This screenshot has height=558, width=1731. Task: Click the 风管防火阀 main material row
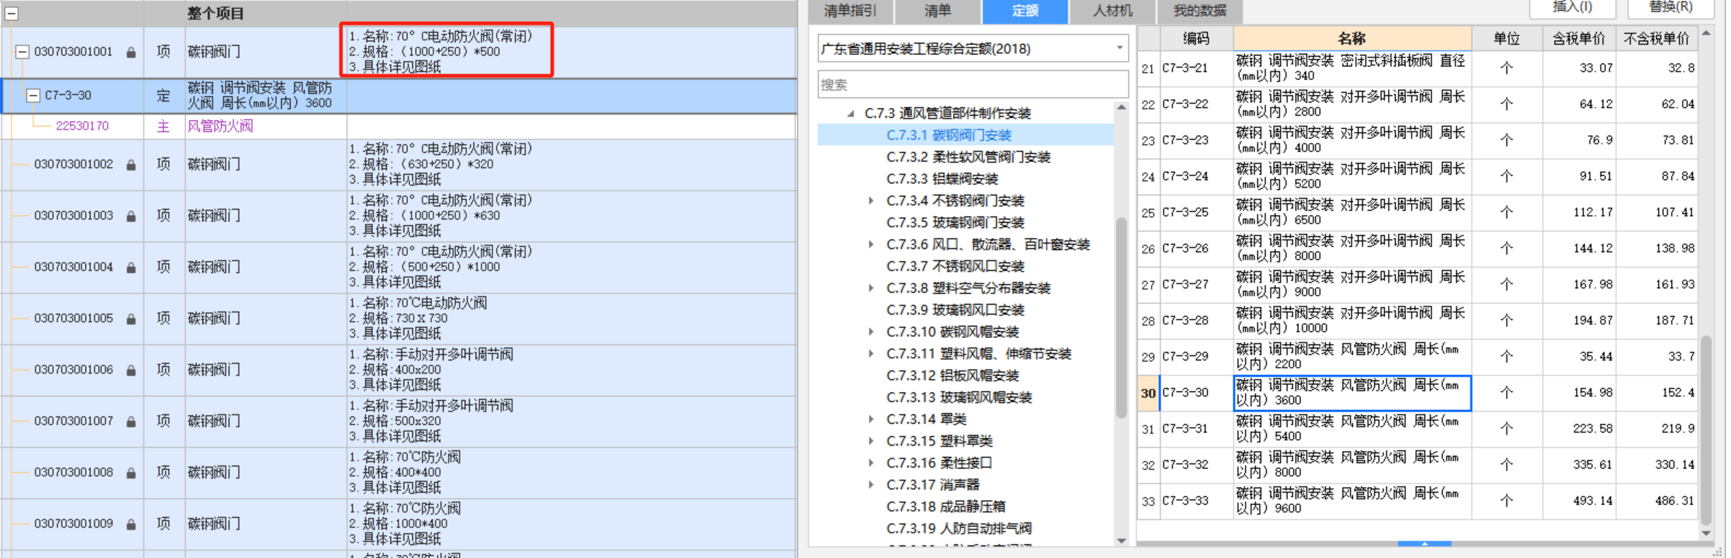tap(399, 127)
